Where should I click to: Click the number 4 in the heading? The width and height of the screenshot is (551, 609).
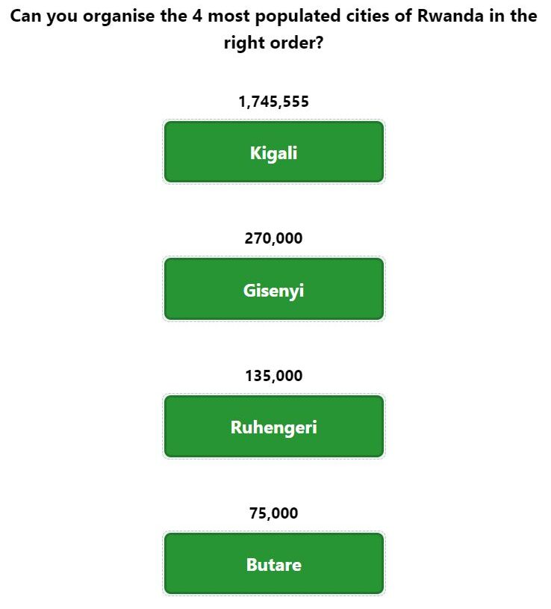pos(198,16)
